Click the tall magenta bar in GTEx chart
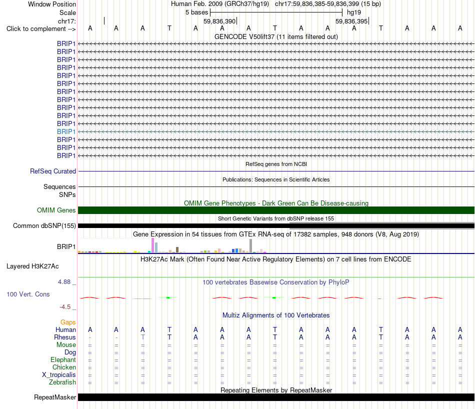Screen dimensions: 475x409 152,245
